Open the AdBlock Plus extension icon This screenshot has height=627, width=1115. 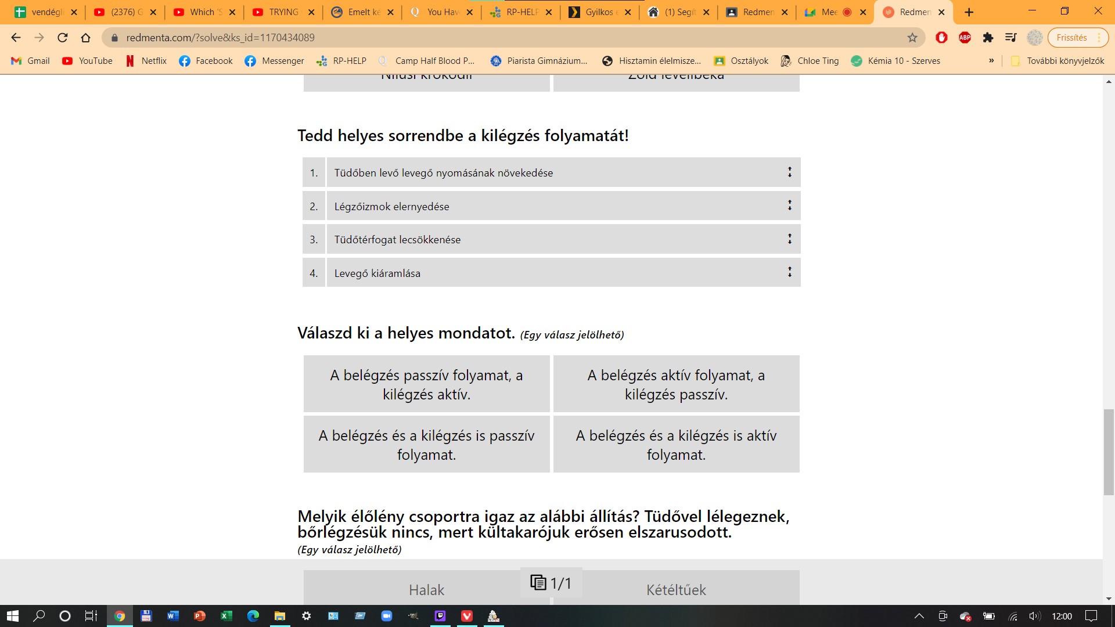(965, 38)
